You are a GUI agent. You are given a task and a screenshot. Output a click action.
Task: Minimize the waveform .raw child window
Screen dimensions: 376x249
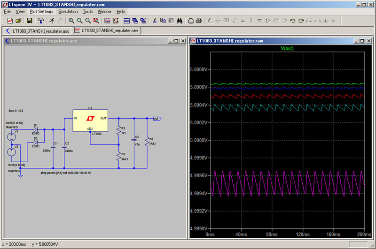point(356,41)
